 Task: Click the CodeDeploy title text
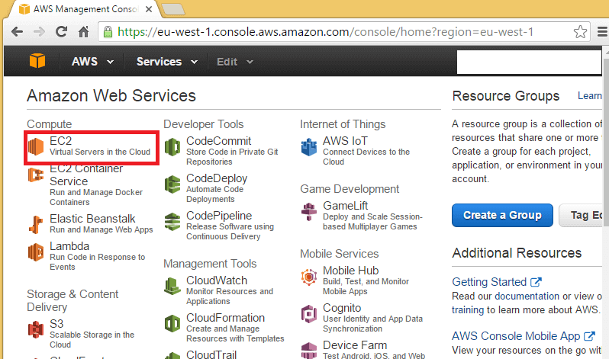click(217, 178)
